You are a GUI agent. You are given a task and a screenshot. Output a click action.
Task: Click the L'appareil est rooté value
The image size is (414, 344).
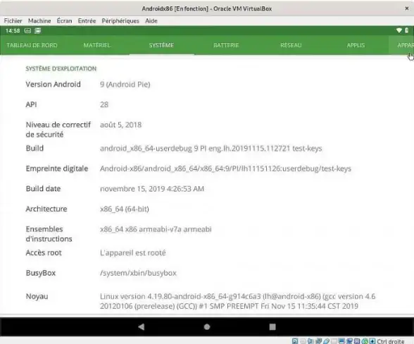click(133, 253)
